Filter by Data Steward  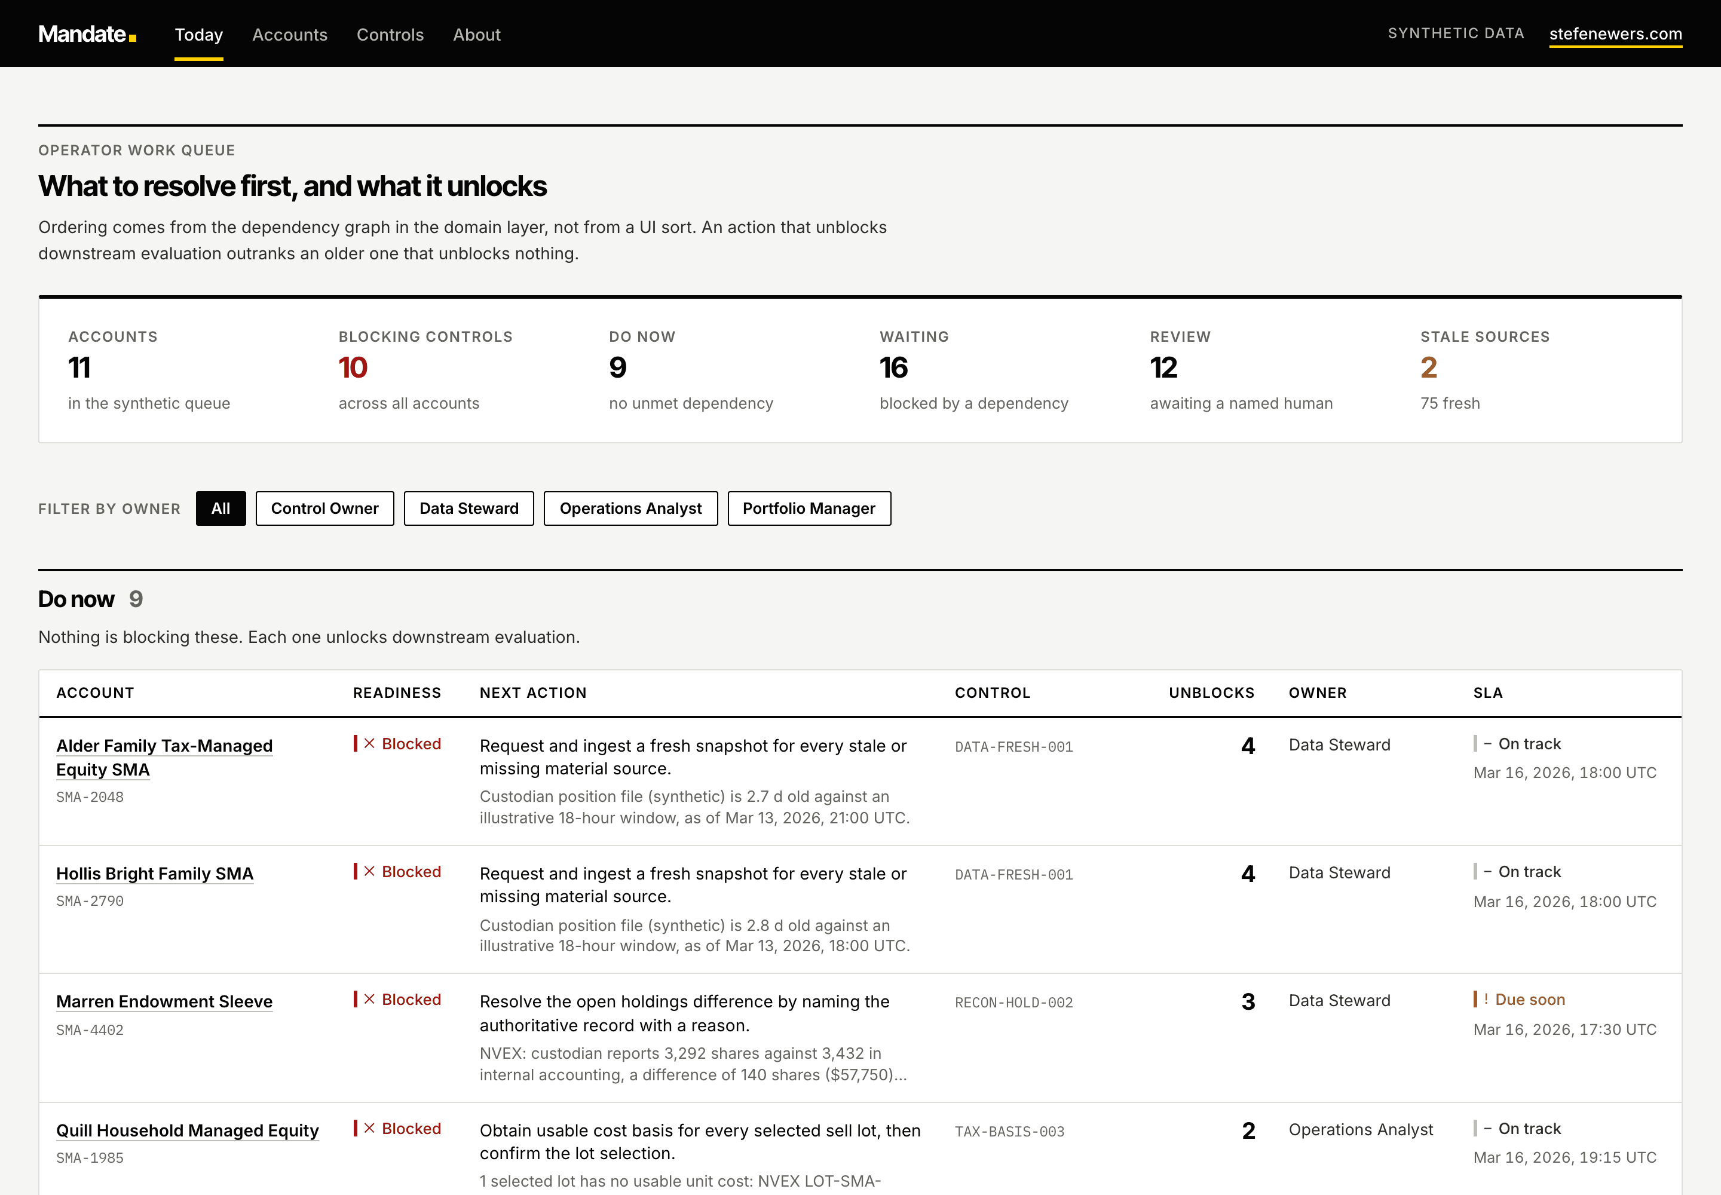pyautogui.click(x=469, y=508)
